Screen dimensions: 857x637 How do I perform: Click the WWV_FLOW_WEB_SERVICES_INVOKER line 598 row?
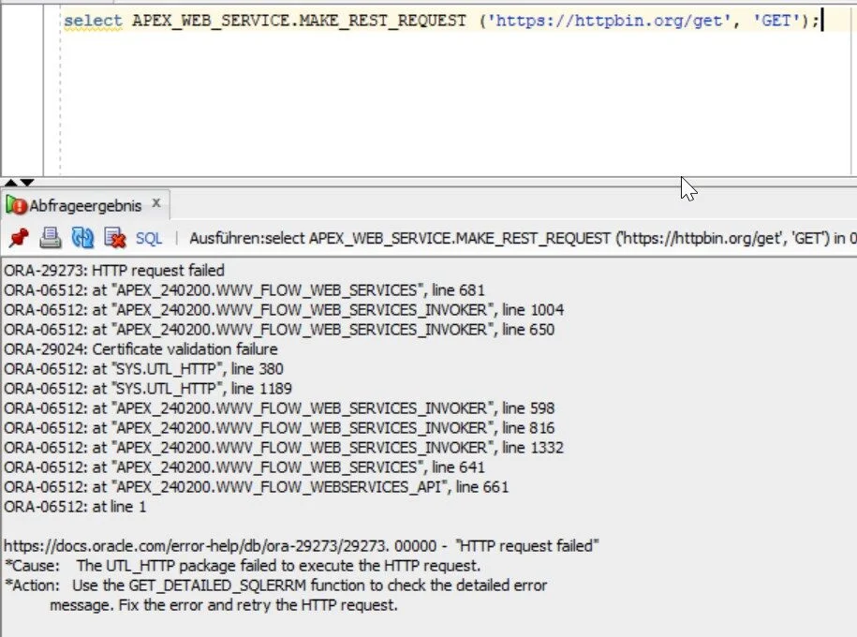[279, 407]
